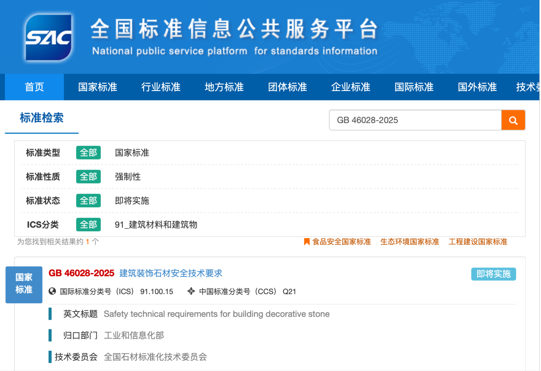Screen dimensions: 541x371
Task: Click the 全国石材标准化技术委员会 committee text
Action: (155, 357)
